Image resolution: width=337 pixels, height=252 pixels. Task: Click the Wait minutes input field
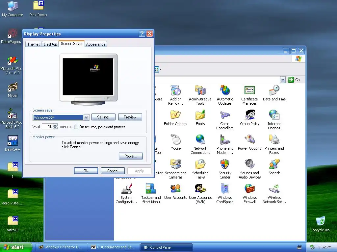point(47,127)
